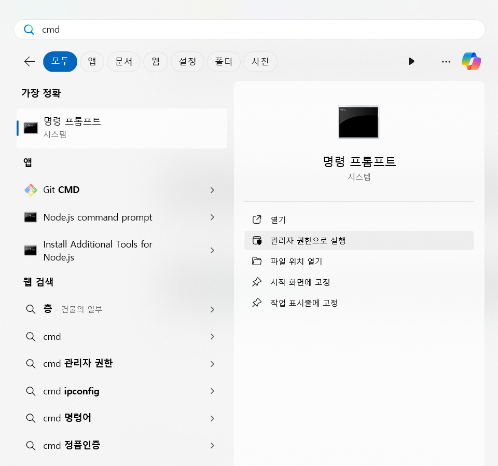Click large 명령 프롬프트 thumbnail in preview pane

point(359,121)
